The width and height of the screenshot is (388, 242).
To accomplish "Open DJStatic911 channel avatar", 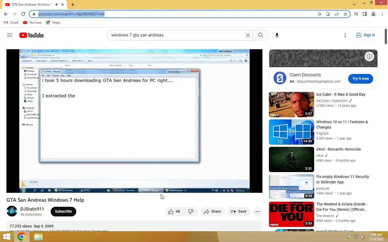I will tap(12, 211).
